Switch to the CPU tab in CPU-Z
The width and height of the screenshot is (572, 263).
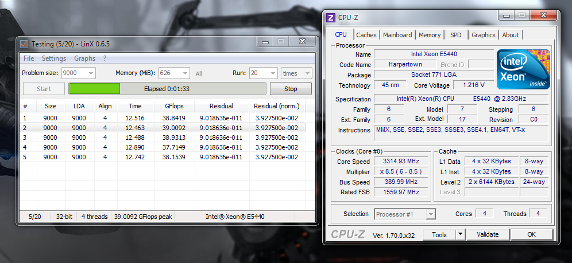341,34
